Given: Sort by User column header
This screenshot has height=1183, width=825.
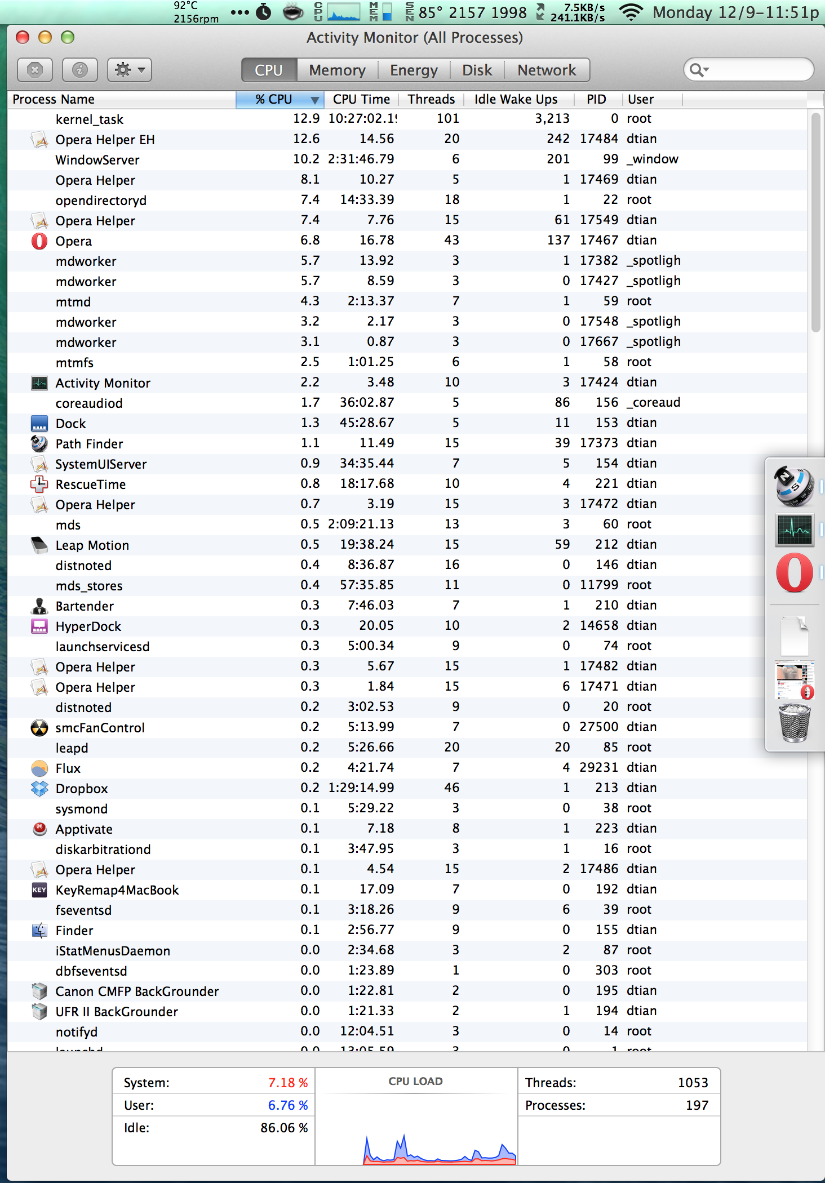Looking at the screenshot, I should [652, 99].
